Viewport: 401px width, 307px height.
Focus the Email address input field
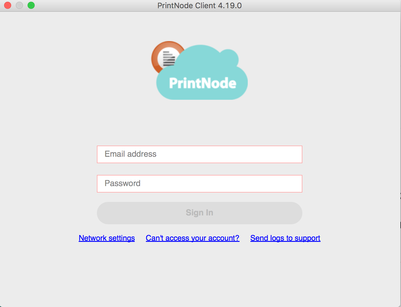tap(200, 154)
